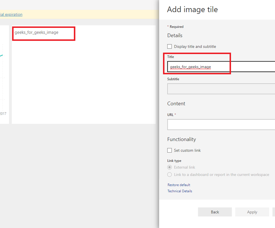Screen dimensions: 275x228
Task: Enable the Display title and subtitle checkbox
Action: [x=170, y=46]
